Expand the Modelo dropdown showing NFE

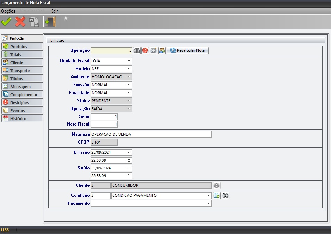[x=129, y=69]
